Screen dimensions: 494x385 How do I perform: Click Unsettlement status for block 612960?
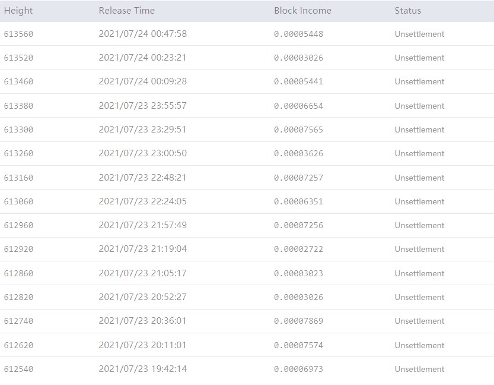419,226
